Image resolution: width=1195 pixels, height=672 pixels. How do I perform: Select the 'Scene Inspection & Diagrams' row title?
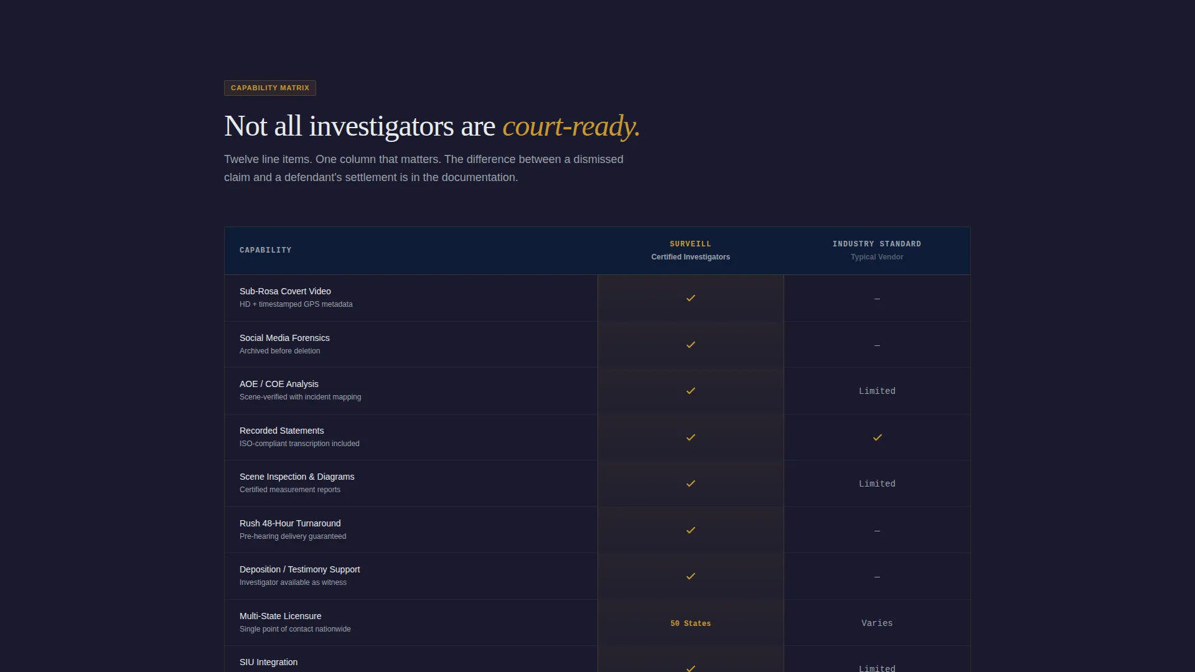[297, 477]
